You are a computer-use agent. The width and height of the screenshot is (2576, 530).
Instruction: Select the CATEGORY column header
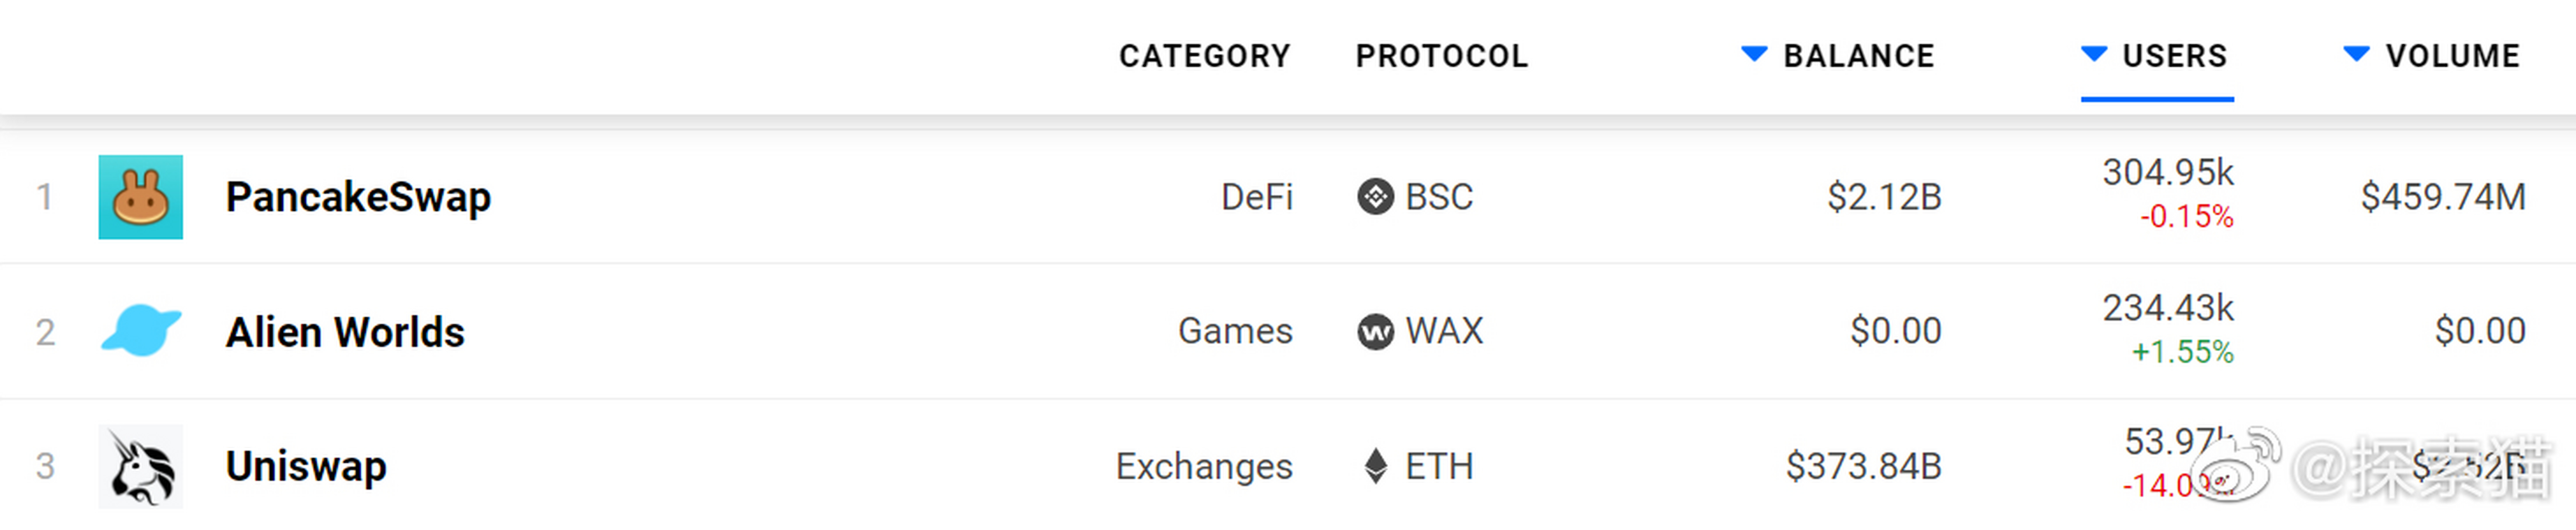click(1204, 56)
